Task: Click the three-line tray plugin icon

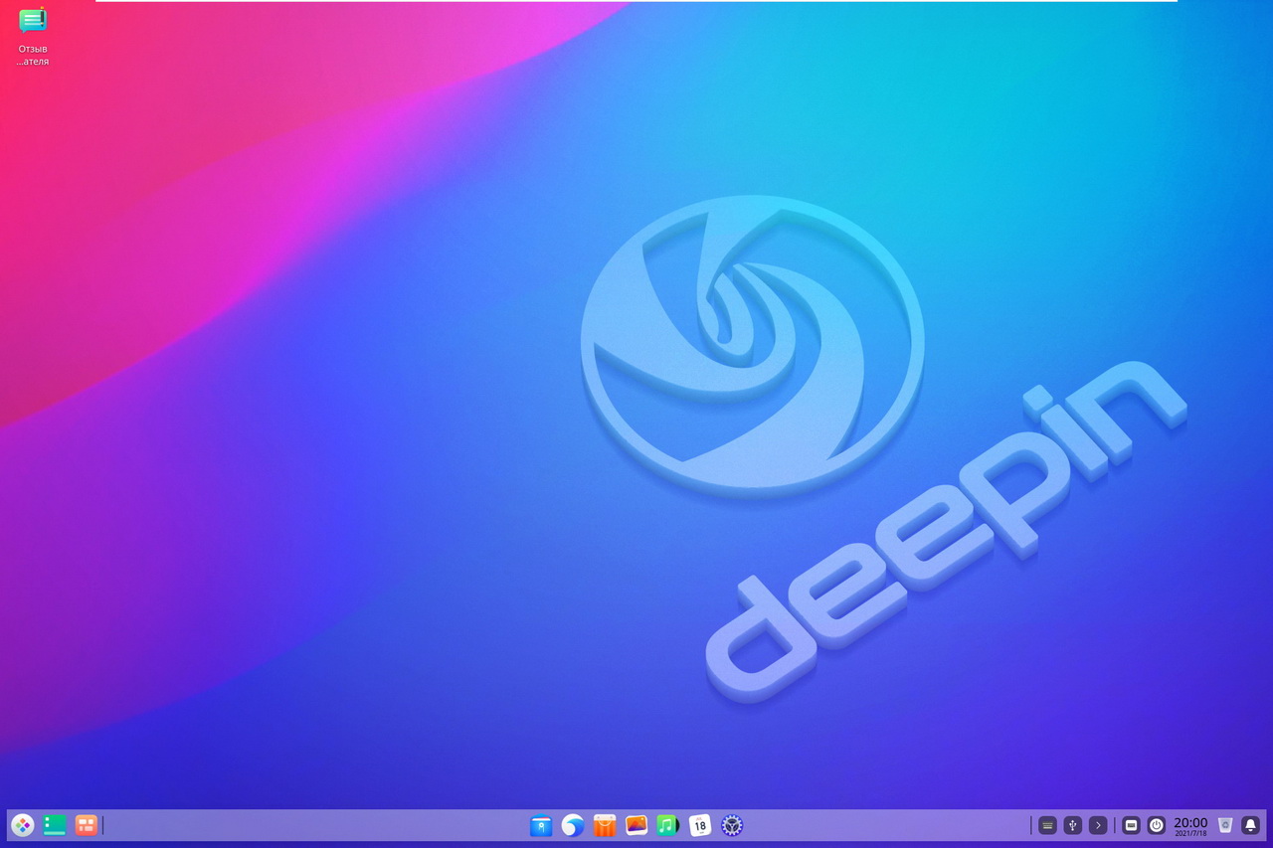Action: [x=1047, y=825]
